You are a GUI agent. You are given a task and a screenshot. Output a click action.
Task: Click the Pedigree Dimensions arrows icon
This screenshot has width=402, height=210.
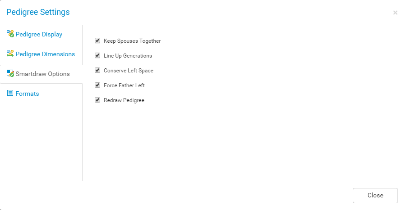pyautogui.click(x=10, y=54)
